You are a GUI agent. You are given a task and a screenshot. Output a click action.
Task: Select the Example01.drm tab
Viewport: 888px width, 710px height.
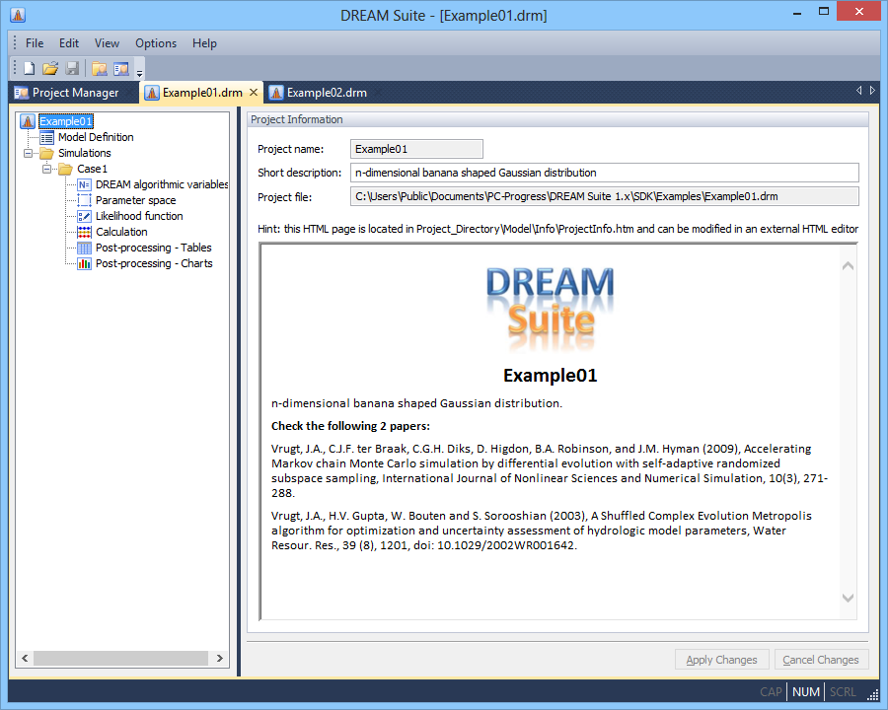pyautogui.click(x=202, y=93)
